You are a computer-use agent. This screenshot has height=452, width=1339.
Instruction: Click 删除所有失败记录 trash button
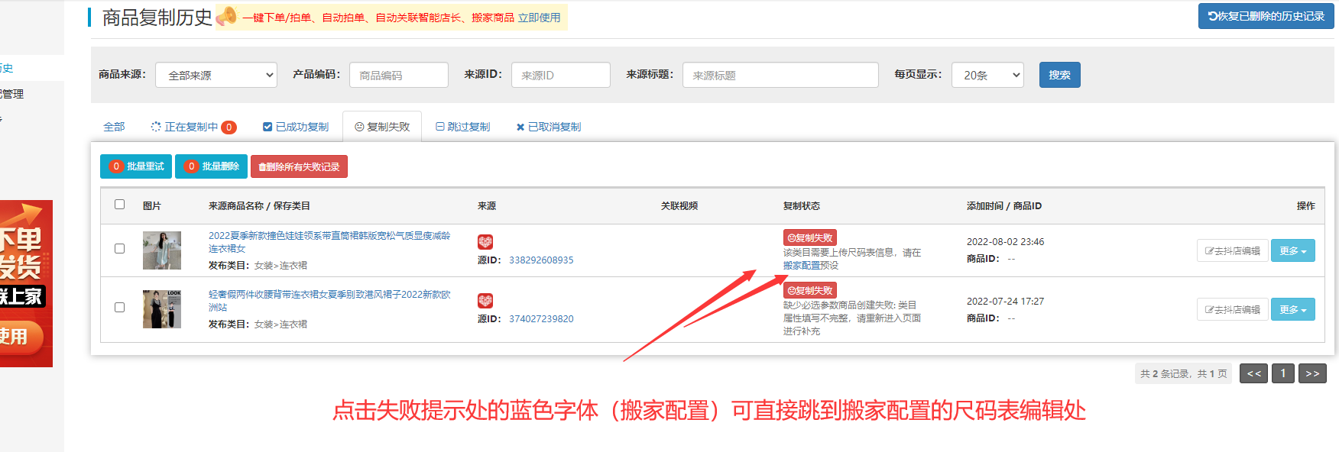tap(299, 166)
